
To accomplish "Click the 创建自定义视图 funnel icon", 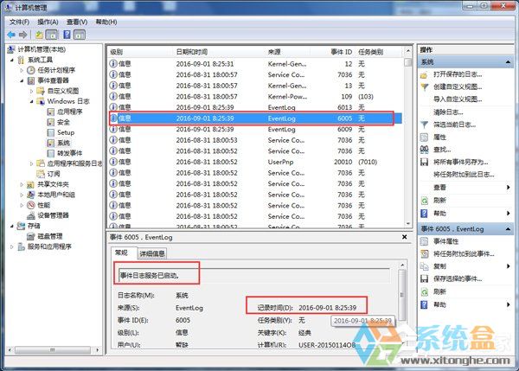I will tap(425, 87).
